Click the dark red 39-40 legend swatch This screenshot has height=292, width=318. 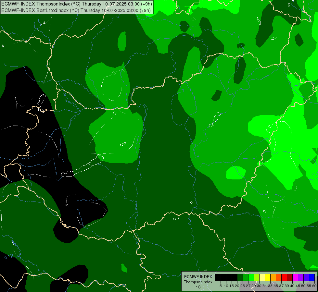290,277
